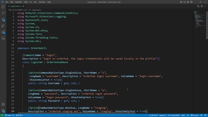Viewport: 208px width, 117px height.
Task: Open the Explorer view in activity bar
Action: (x=3, y=7)
